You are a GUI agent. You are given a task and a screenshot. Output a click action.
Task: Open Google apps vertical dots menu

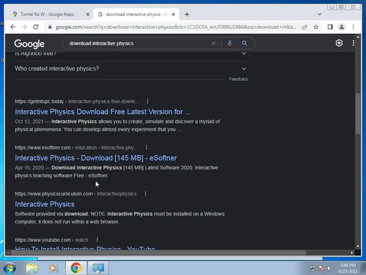[x=353, y=43]
